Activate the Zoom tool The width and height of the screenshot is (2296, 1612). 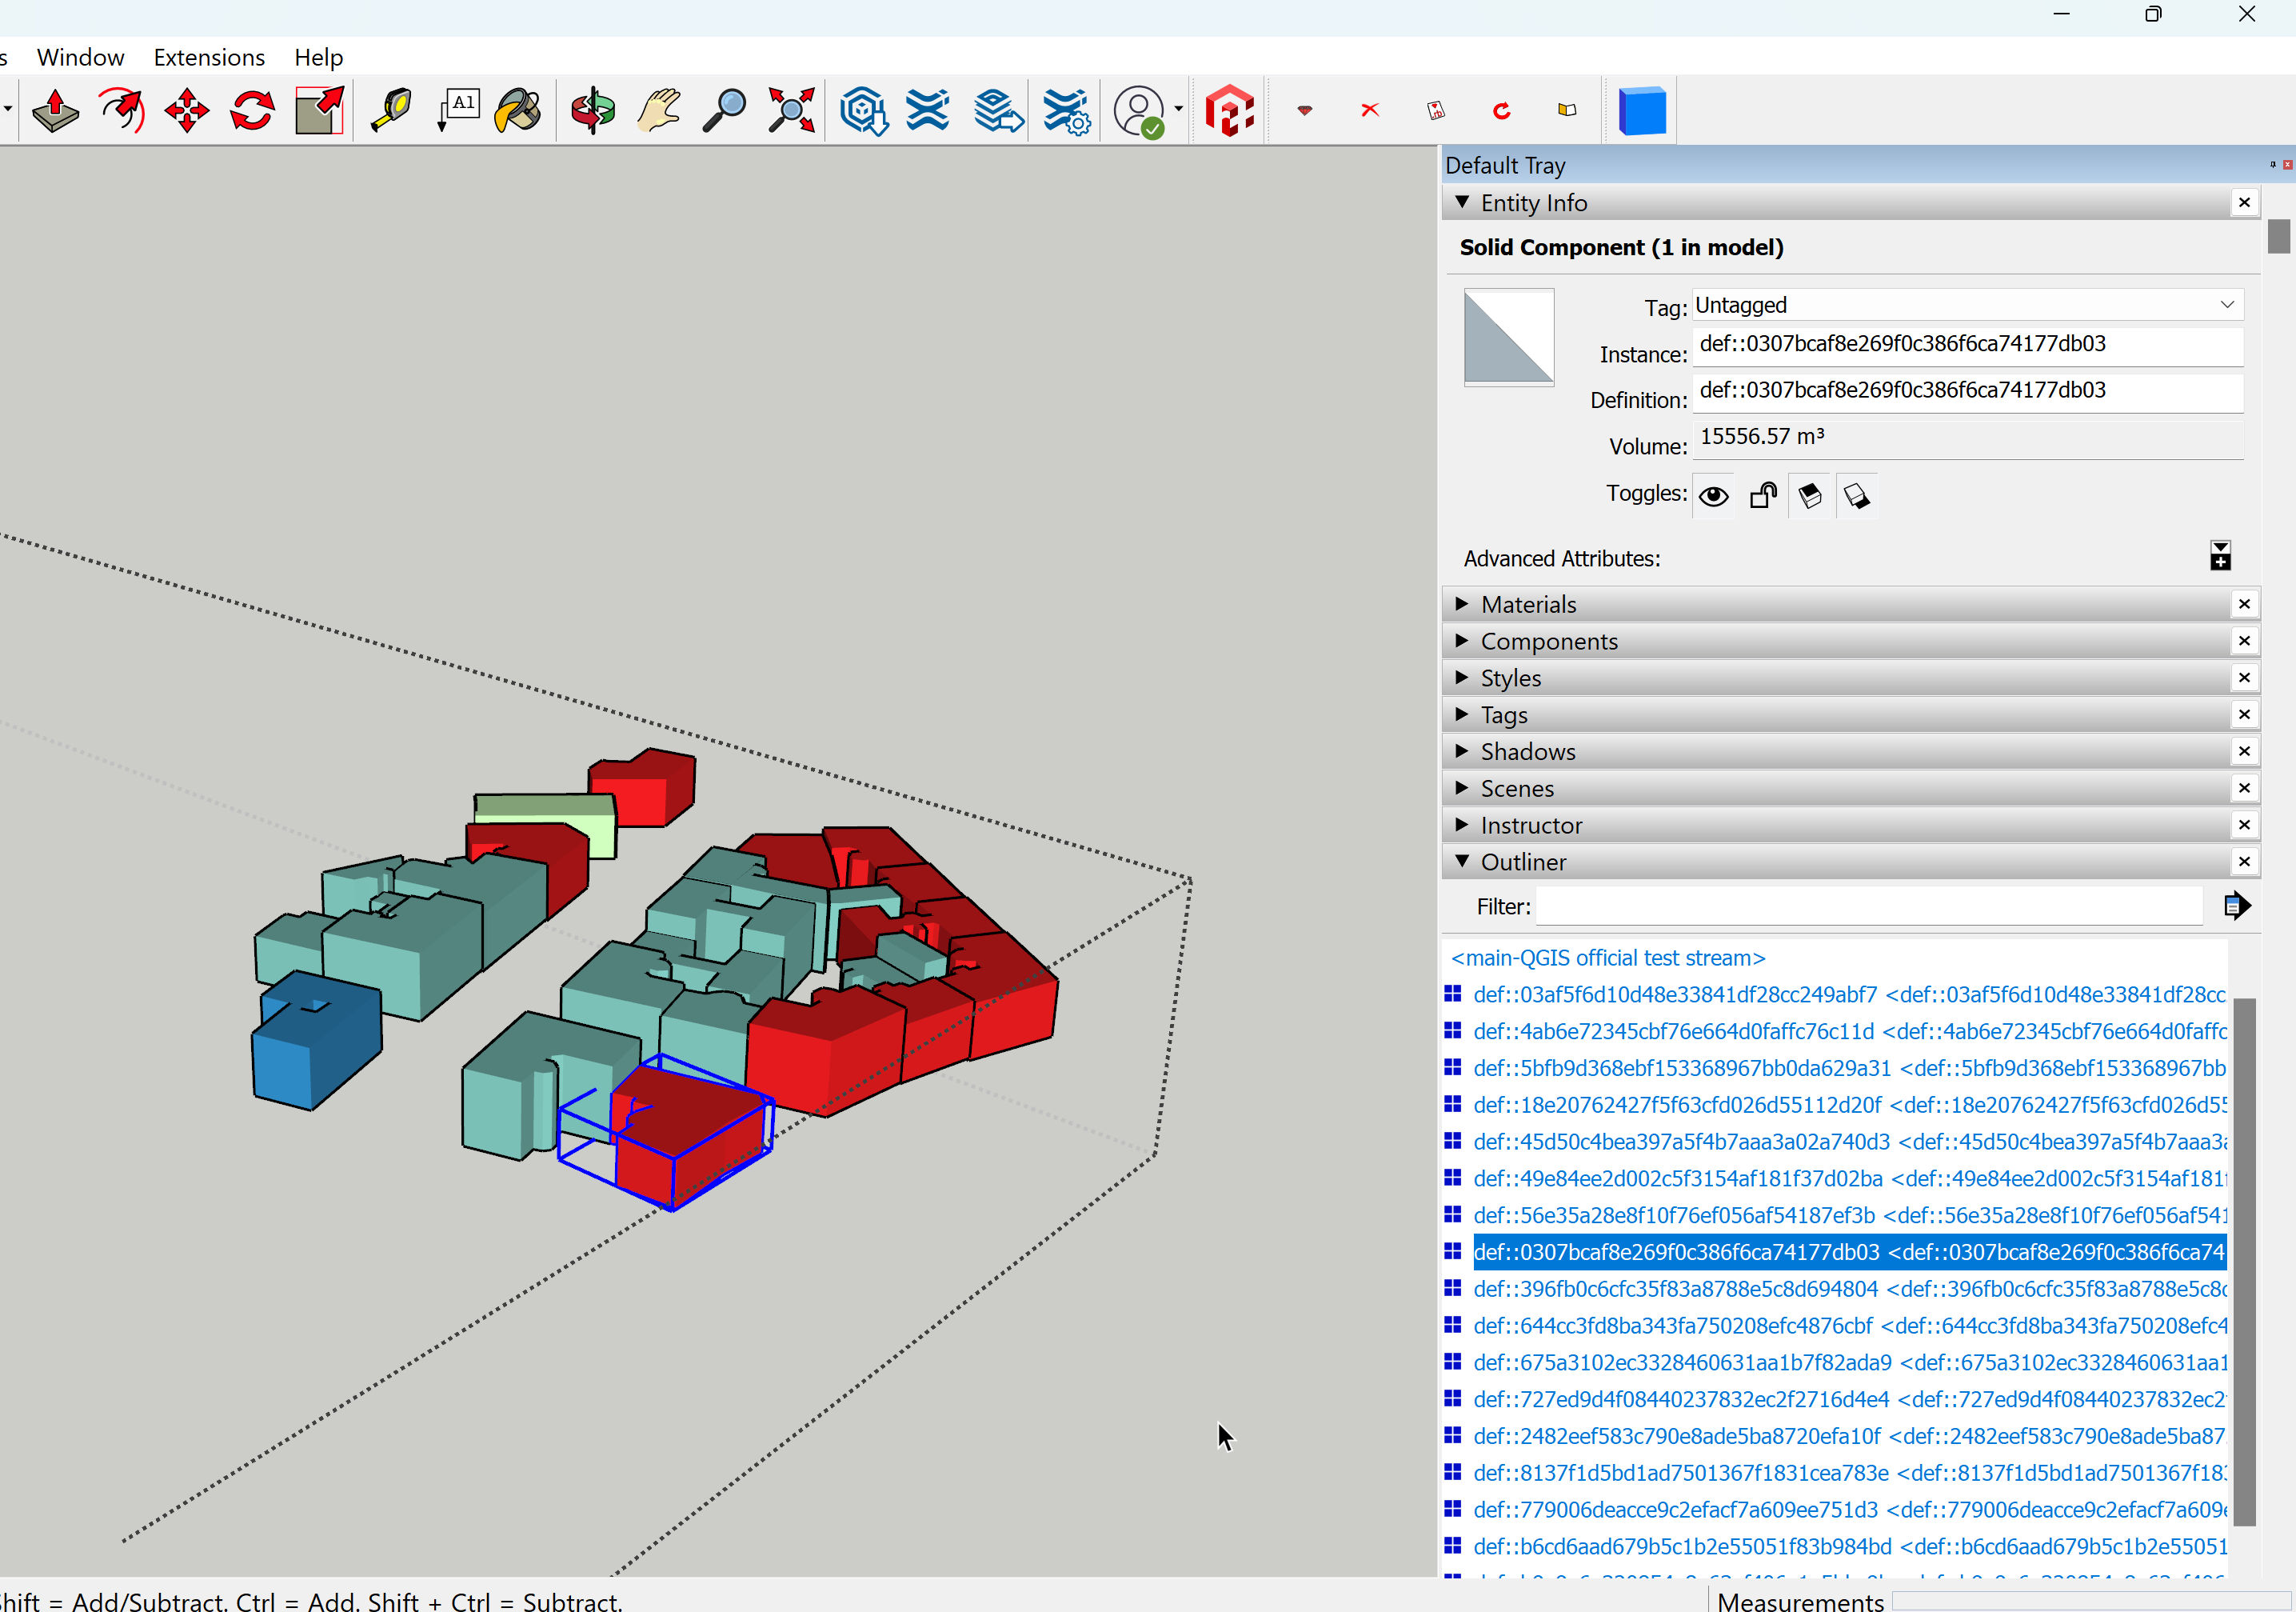coord(724,110)
